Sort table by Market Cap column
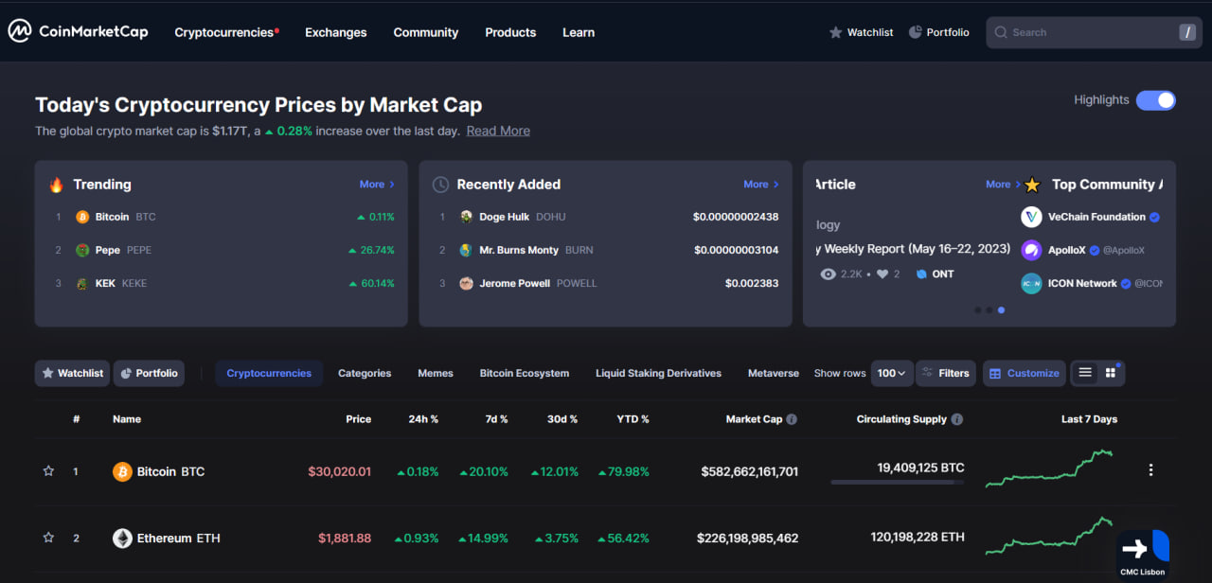The height and width of the screenshot is (583, 1212). [x=754, y=419]
